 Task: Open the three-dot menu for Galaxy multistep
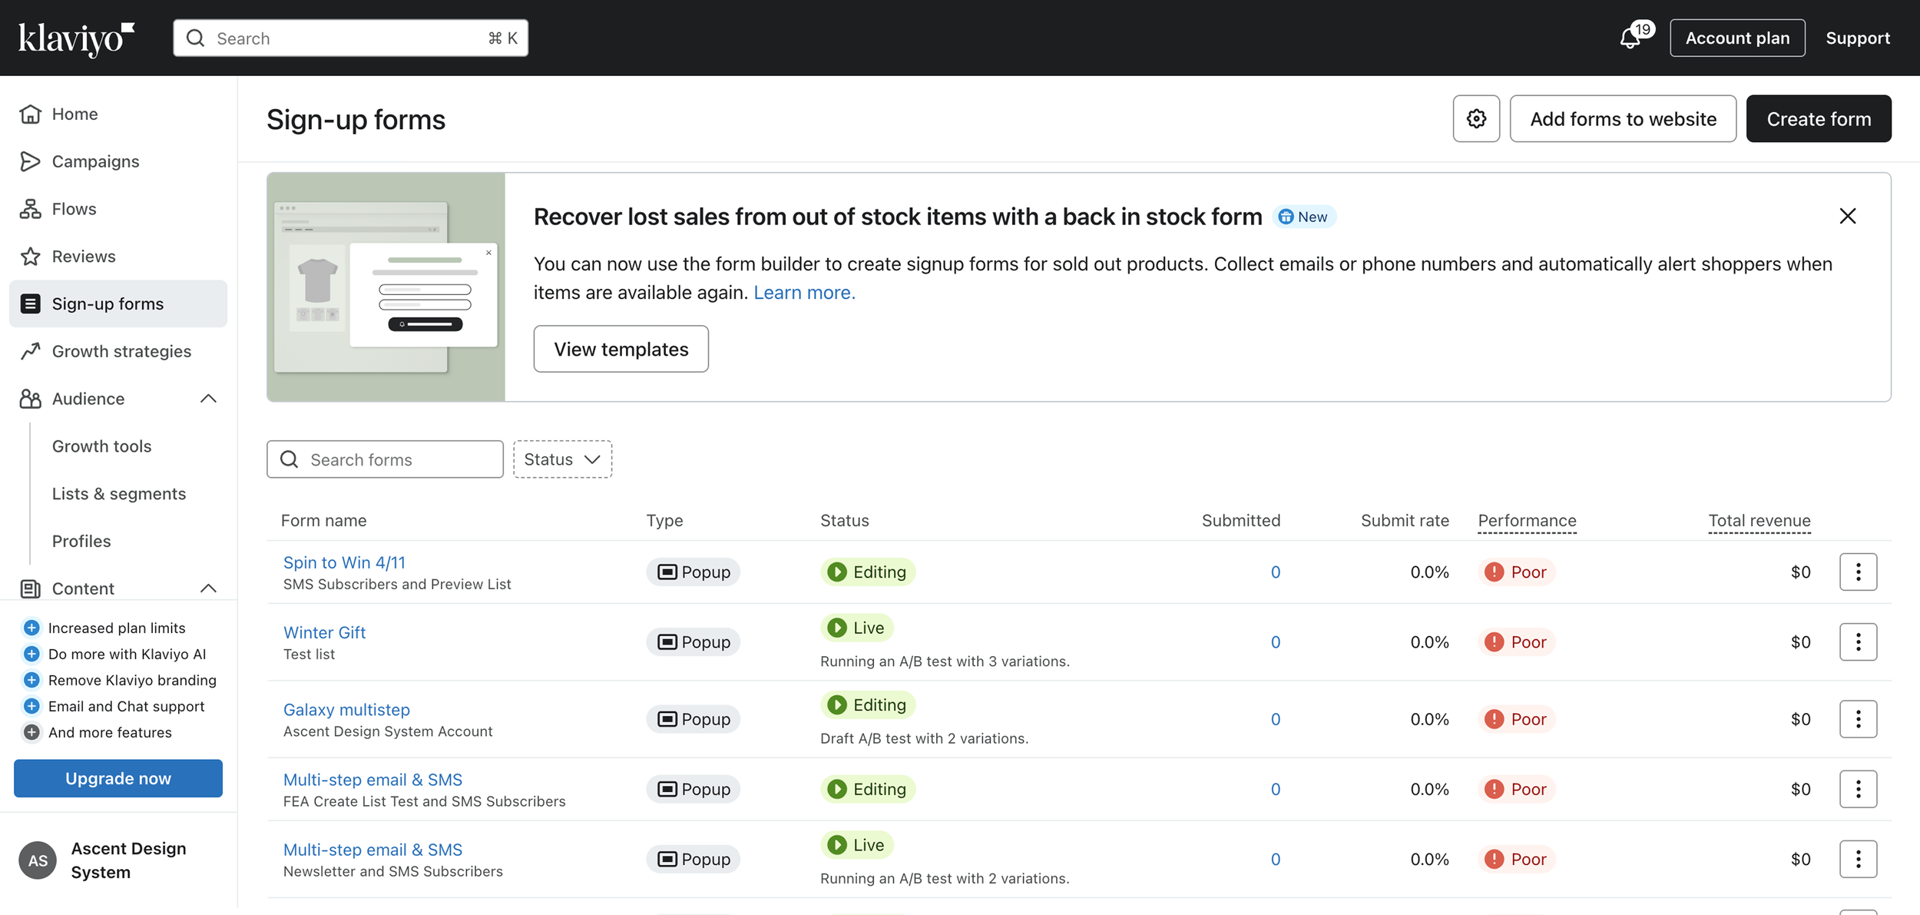tap(1857, 719)
